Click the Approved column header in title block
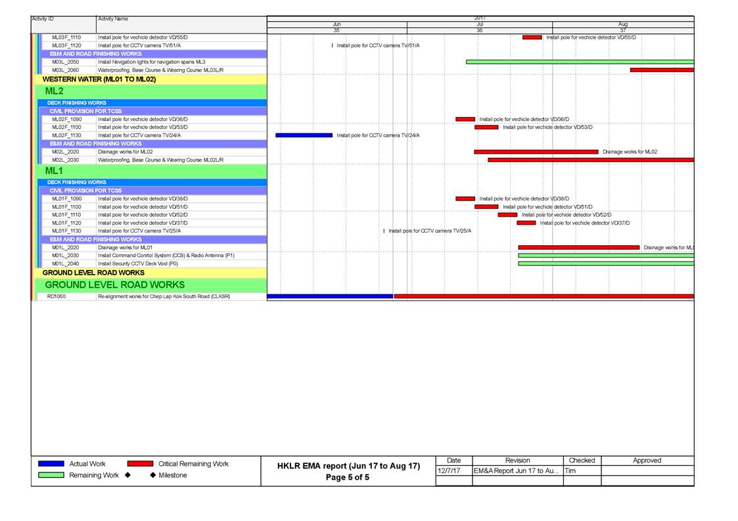This screenshot has height=521, width=738. [x=647, y=461]
